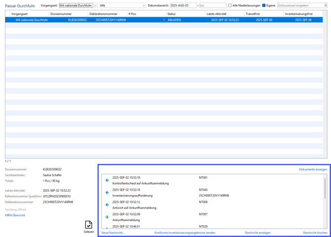Sort by Status column header
The width and height of the screenshot is (331, 237).
pyautogui.click(x=171, y=14)
